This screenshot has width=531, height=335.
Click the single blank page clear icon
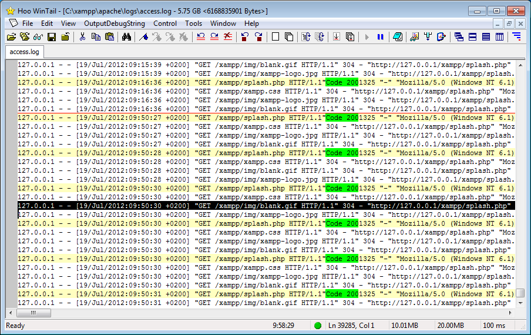coord(275,36)
